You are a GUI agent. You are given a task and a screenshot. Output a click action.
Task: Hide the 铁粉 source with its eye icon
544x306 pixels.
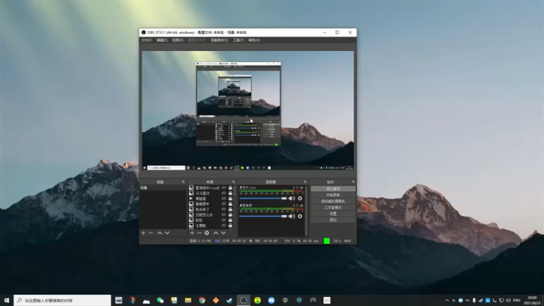coord(224,220)
